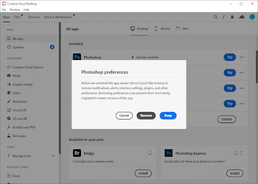Click the Available in your plan heading
The height and width of the screenshot is (184, 258).
[x=86, y=140]
